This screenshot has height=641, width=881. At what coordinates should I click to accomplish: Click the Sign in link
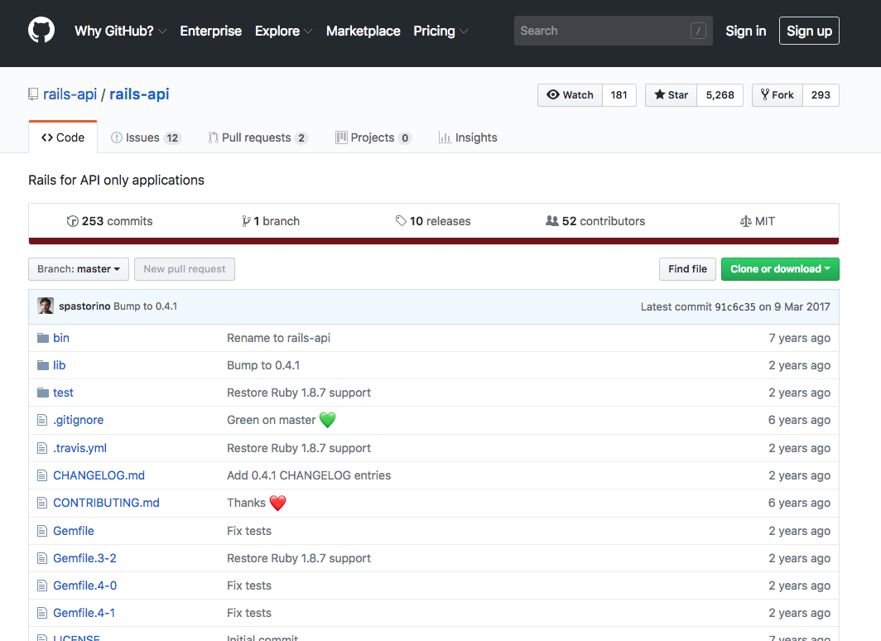(x=745, y=31)
